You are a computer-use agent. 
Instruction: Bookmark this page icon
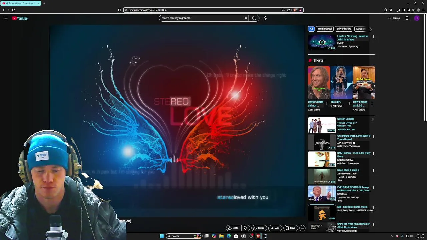tap(119, 10)
